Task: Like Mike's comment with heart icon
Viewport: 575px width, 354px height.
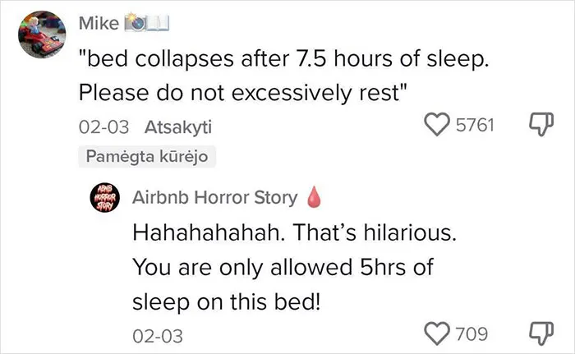Action: (x=437, y=124)
